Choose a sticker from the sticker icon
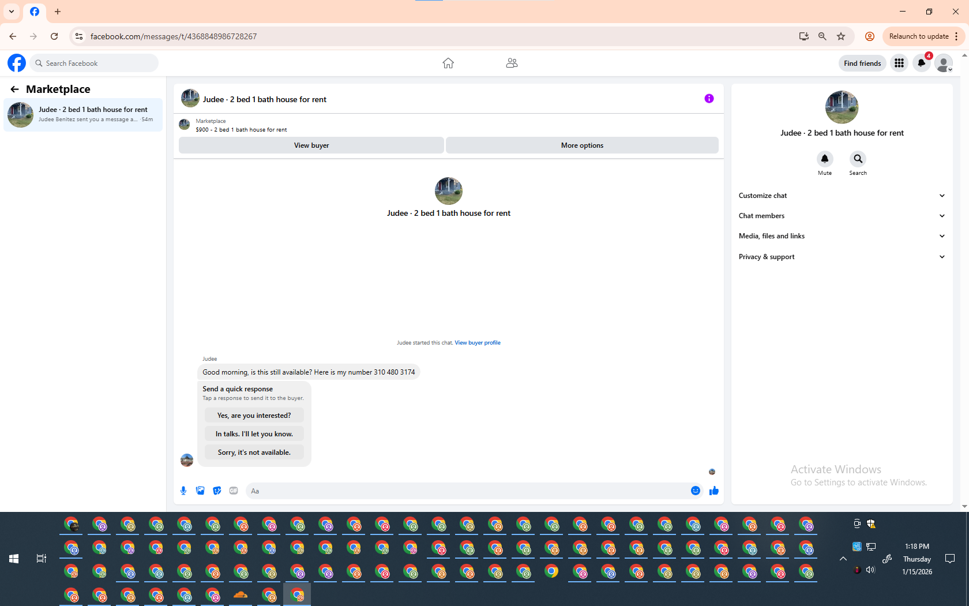Image resolution: width=969 pixels, height=606 pixels. tap(217, 491)
